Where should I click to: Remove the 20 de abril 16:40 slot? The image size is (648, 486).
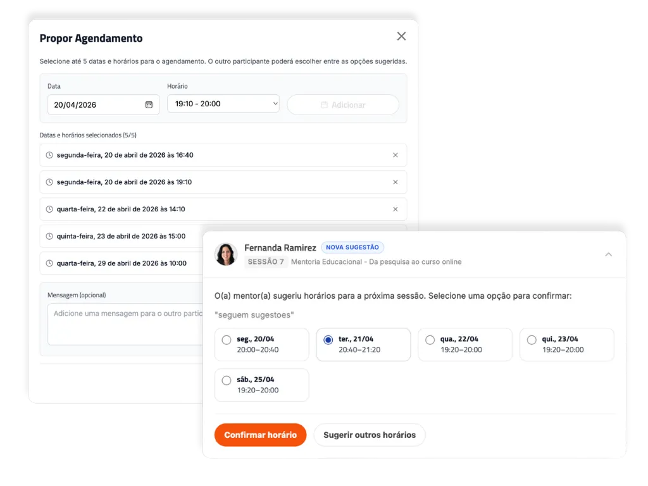[x=396, y=155]
